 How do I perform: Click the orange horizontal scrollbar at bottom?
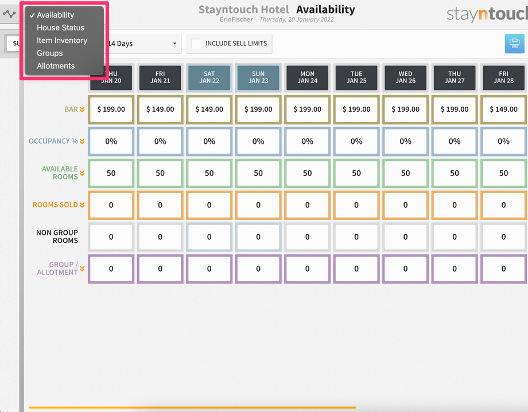pyautogui.click(x=193, y=407)
